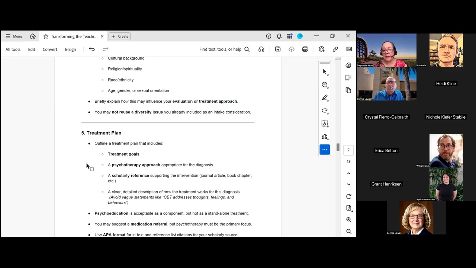The width and height of the screenshot is (476, 268).
Task: Go to previous page up chevron
Action: pyautogui.click(x=349, y=173)
